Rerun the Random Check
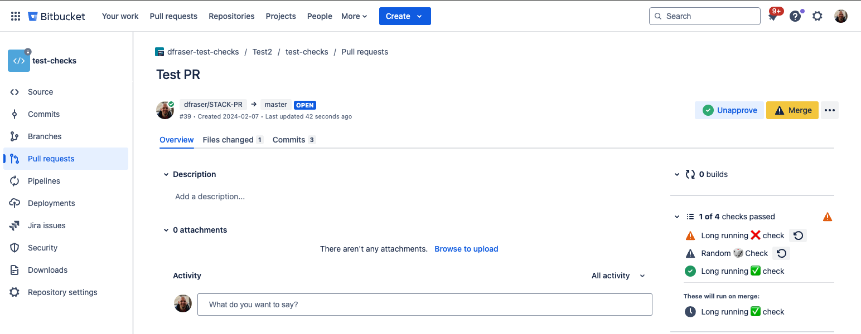 coord(781,253)
